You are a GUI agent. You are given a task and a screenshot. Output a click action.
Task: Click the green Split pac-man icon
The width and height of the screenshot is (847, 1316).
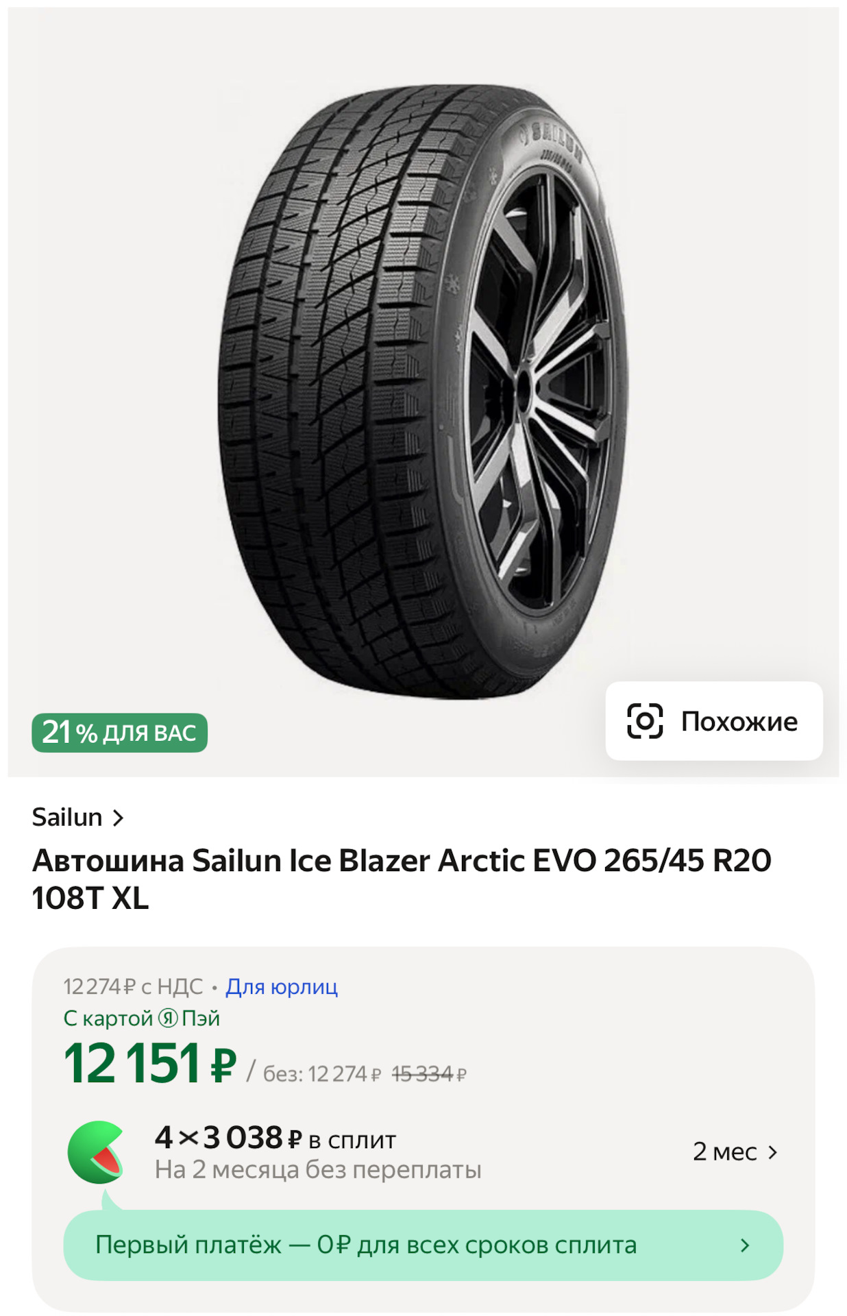[x=97, y=1152]
